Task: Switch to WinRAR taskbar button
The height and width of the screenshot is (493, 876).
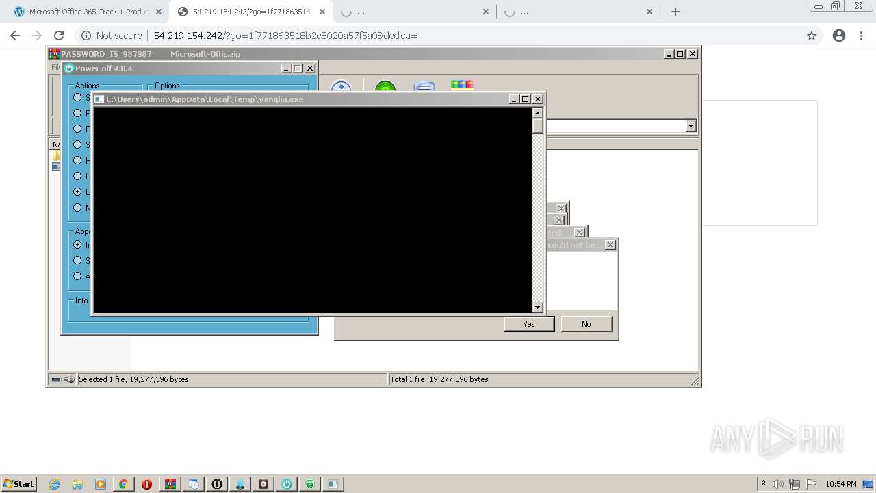Action: pyautogui.click(x=170, y=484)
